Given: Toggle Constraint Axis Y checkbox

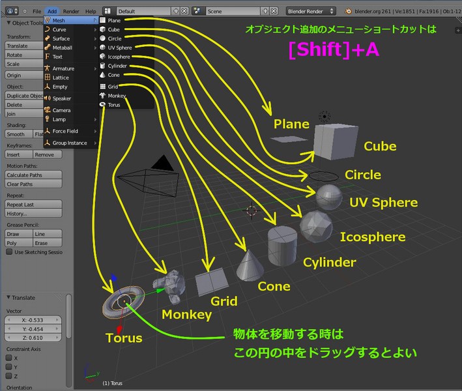Looking at the screenshot, I should point(9,367).
